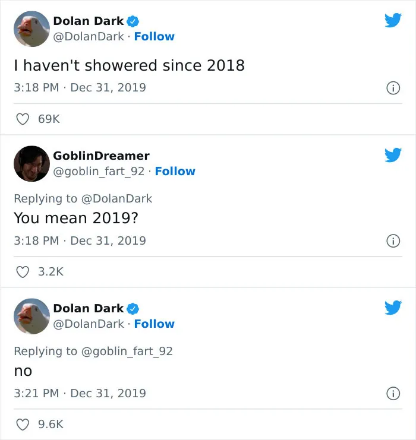Like the reply with 3.2K likes
The height and width of the screenshot is (440, 416).
(23, 272)
